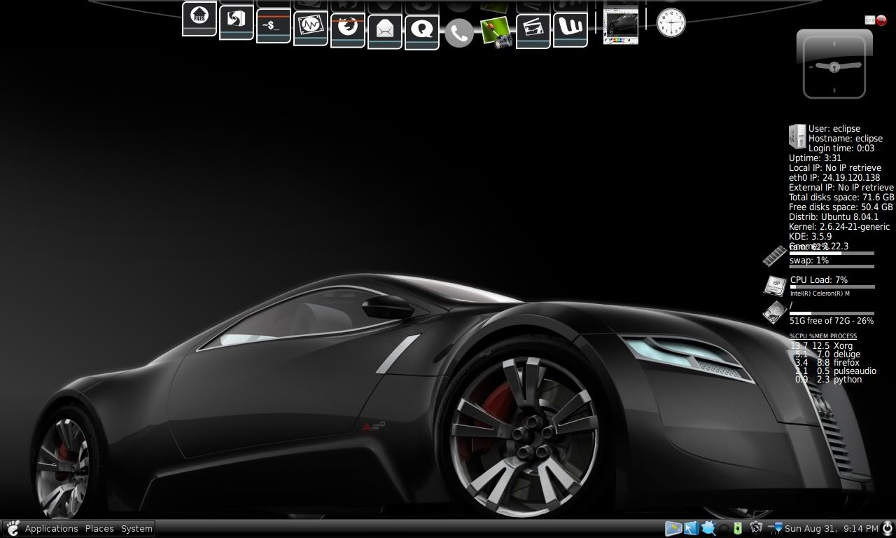Click the computer tower icon in system info
The image size is (896, 538).
[x=797, y=137]
